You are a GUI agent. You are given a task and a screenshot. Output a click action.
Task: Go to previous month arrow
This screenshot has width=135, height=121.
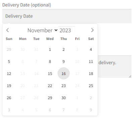7,30
